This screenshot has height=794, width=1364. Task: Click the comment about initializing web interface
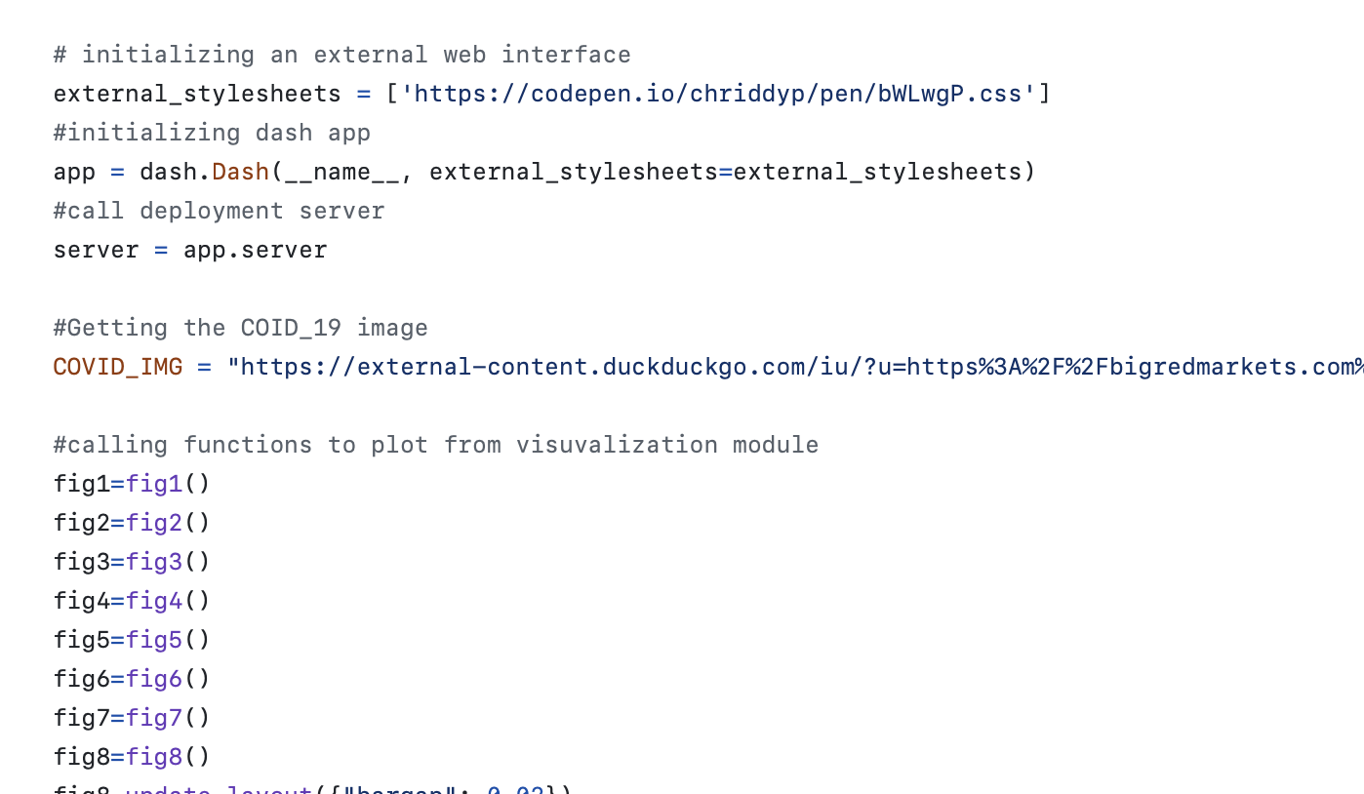tap(341, 55)
